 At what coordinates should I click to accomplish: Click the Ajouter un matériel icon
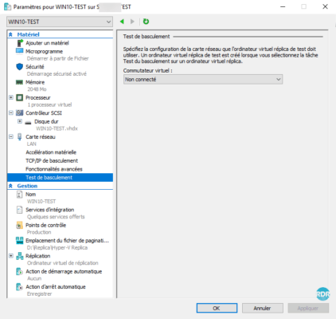point(20,43)
